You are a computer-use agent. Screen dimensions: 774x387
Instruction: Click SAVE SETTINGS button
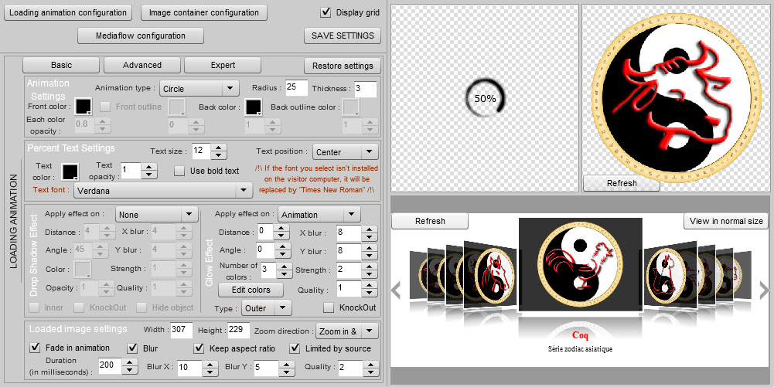tap(343, 36)
